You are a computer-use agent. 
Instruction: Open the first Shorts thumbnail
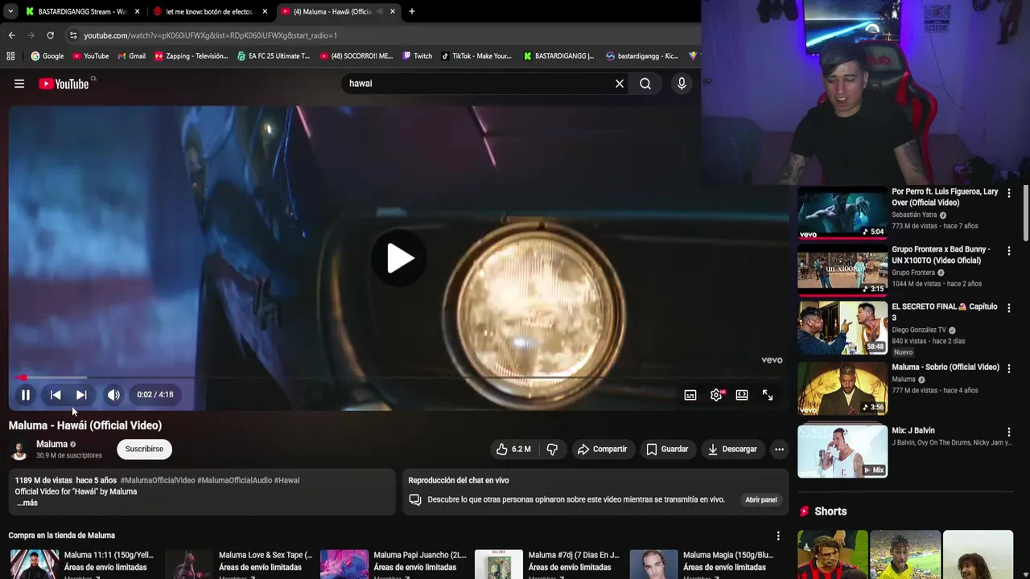833,555
